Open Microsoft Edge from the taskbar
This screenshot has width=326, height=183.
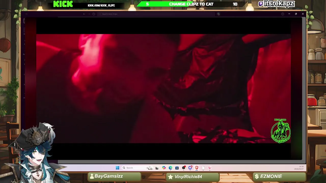point(170,168)
